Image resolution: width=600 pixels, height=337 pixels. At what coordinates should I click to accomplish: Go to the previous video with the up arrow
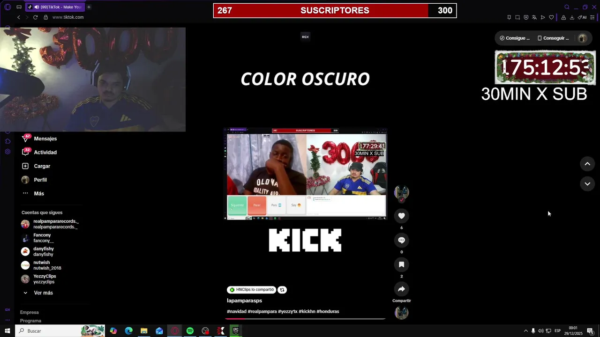click(x=587, y=164)
